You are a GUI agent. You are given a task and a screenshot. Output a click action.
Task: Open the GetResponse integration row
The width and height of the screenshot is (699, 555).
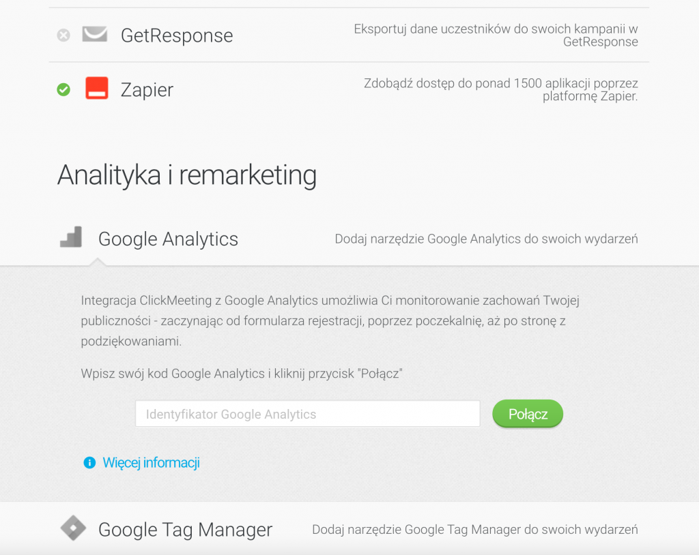177,35
